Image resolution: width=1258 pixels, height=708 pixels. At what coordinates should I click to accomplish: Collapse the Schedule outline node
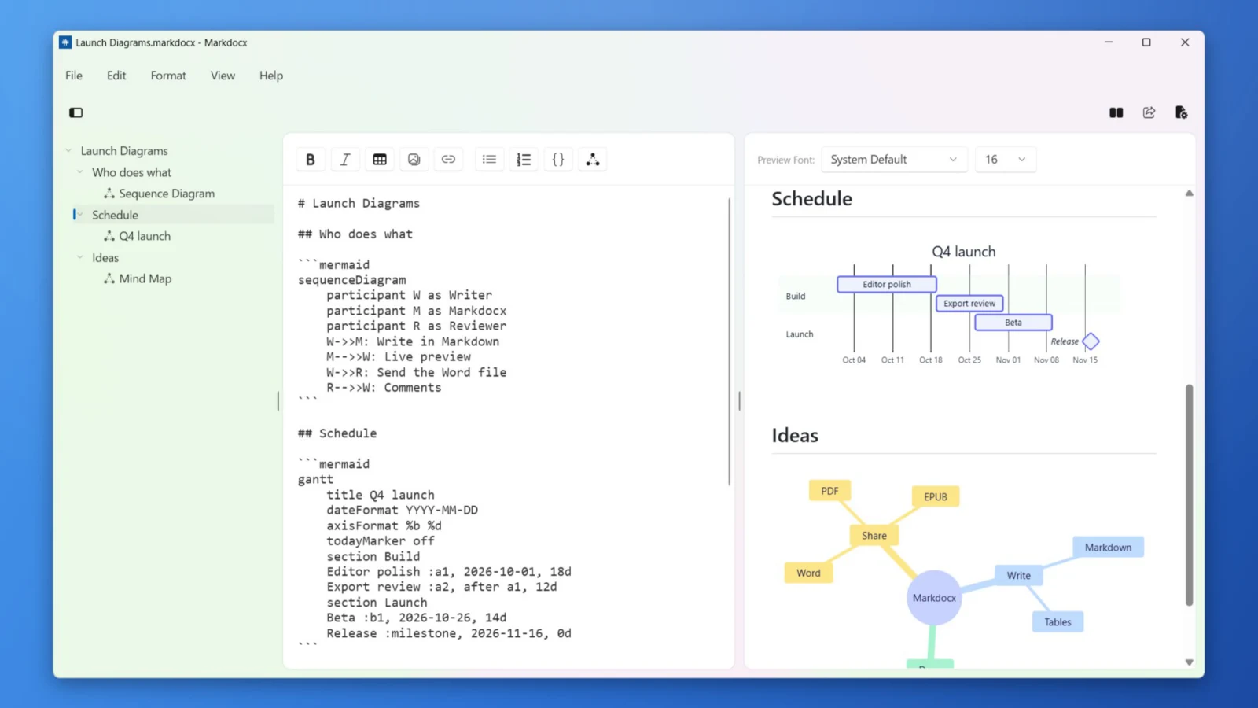tap(79, 215)
